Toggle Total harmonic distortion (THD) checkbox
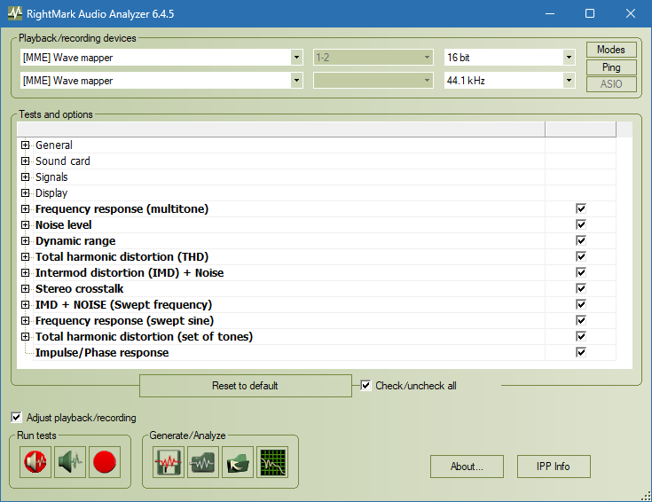652x502 pixels. point(581,256)
